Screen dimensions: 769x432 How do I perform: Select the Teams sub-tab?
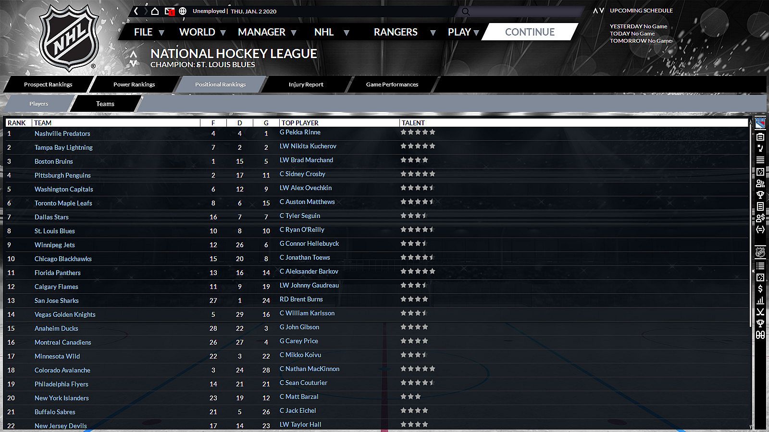(x=105, y=104)
